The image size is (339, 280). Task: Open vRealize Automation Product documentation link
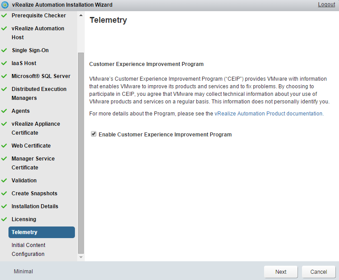(268, 114)
